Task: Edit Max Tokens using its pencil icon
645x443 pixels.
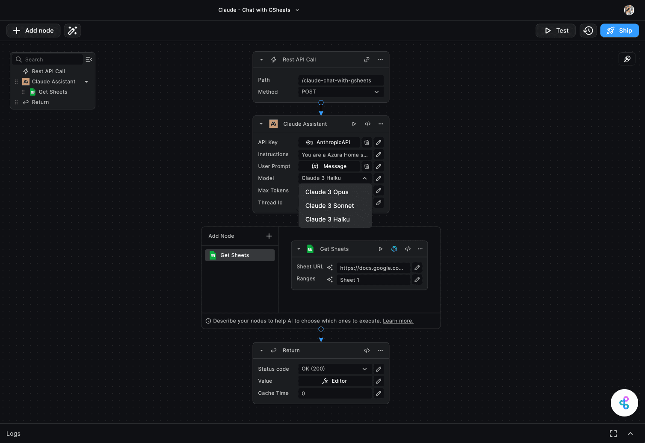Action: click(378, 190)
